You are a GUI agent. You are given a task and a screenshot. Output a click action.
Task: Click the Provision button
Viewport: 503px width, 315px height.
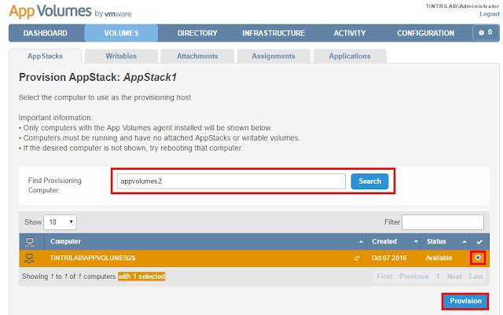click(465, 301)
